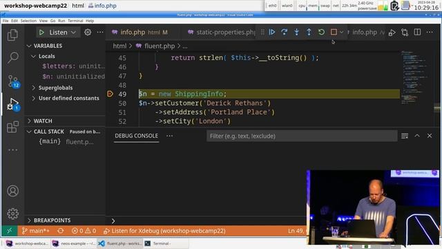Split the editor right

click(x=417, y=33)
